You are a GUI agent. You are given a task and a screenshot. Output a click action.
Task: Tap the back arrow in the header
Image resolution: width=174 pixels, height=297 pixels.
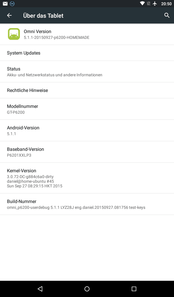pyautogui.click(x=9, y=15)
